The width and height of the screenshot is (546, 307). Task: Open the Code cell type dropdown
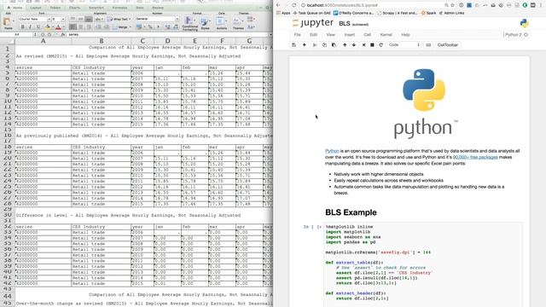pyautogui.click(x=404, y=45)
